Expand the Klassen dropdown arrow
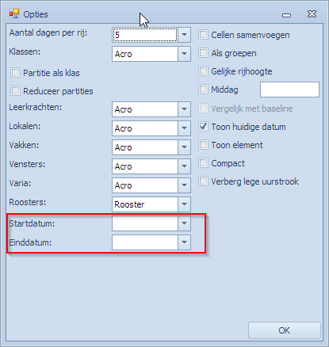 tap(184, 54)
